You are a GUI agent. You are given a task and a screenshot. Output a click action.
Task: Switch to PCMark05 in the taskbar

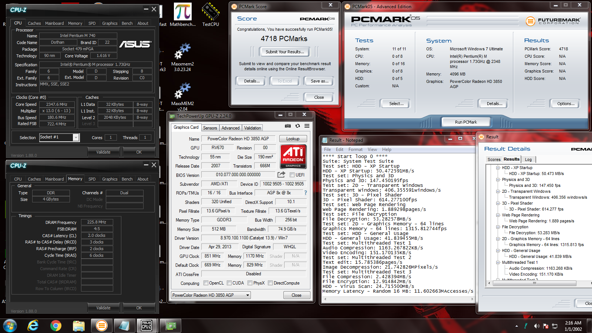click(101, 326)
